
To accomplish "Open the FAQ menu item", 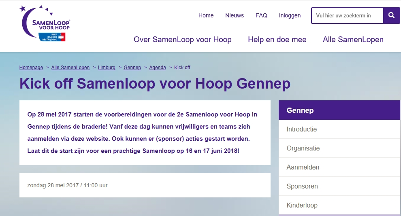I will click(261, 16).
